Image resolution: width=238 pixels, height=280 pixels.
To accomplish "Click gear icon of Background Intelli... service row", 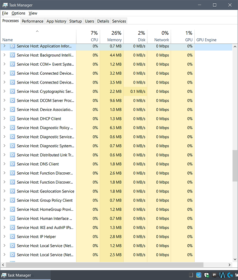I will pyautogui.click(x=12, y=55).
